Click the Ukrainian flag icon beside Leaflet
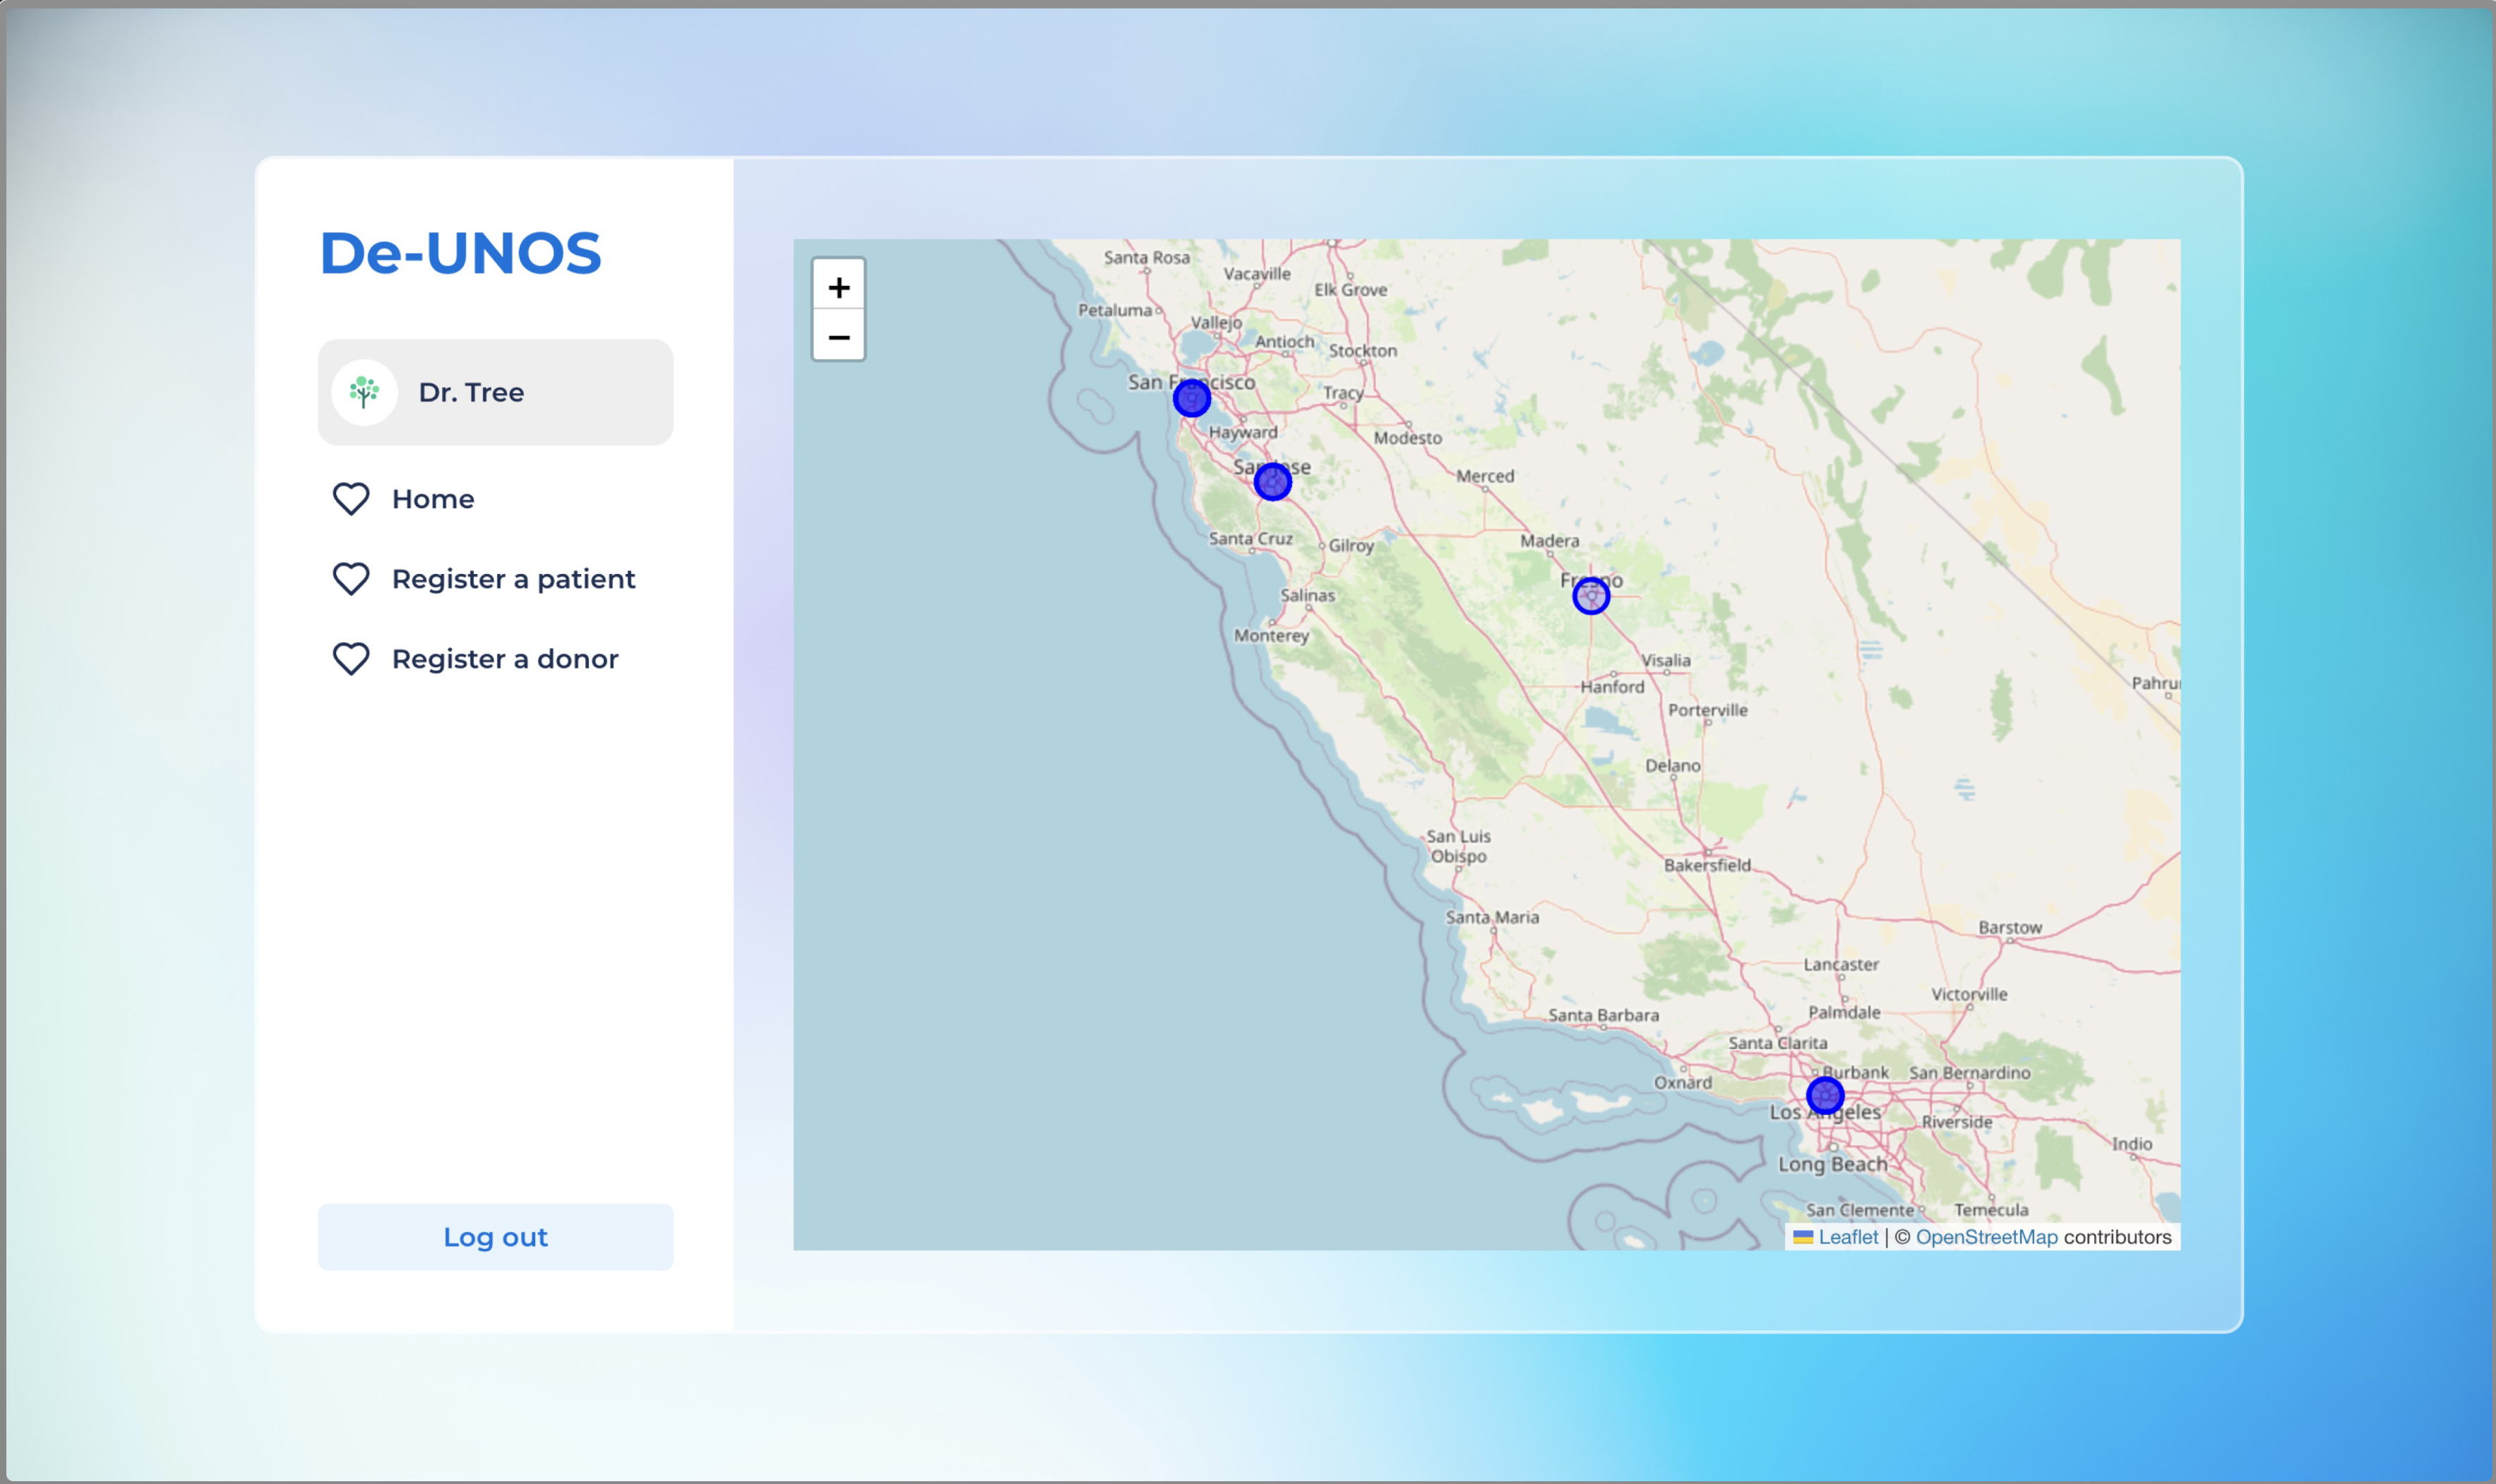Screen dimensions: 2496x1484 click(x=1803, y=1237)
